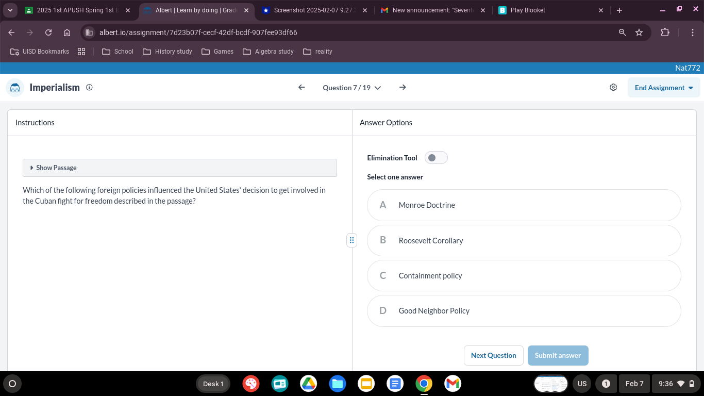Close the Play Blooket tab
Image resolution: width=704 pixels, height=396 pixels.
coord(601,10)
